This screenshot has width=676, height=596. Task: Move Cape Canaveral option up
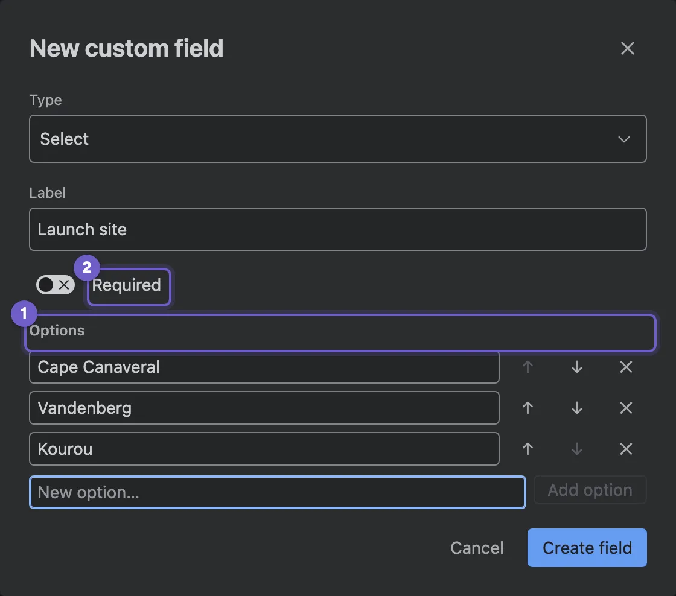(528, 367)
